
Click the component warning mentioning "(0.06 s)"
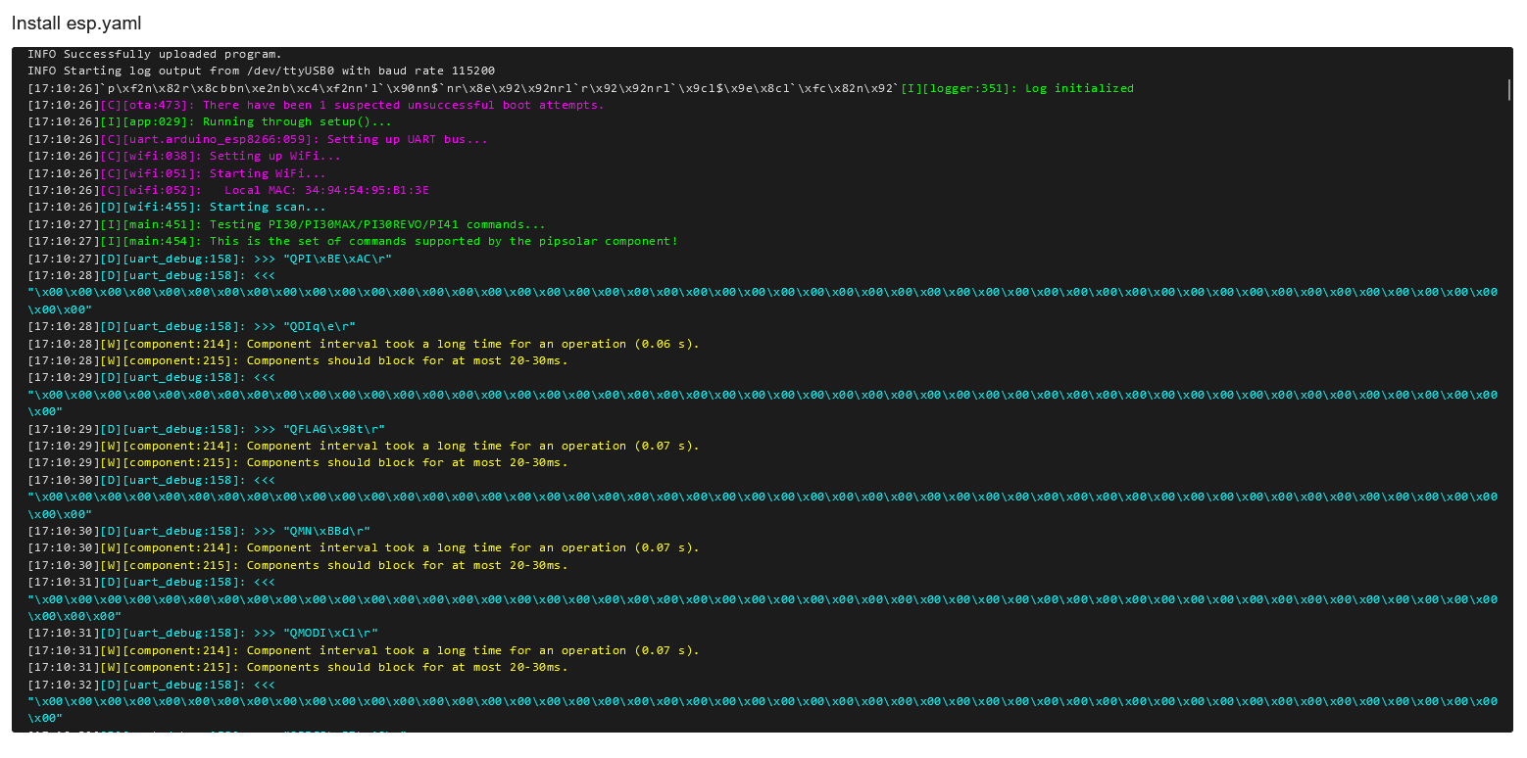click(x=363, y=344)
